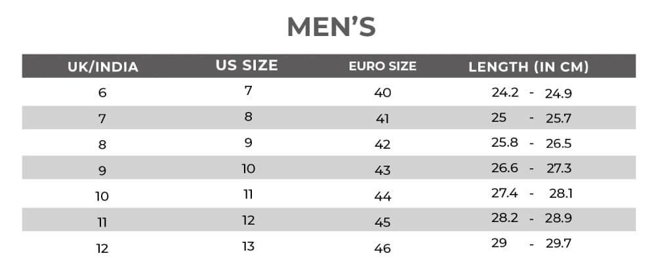Click the 27.4 - 28.1 length cell
The height and width of the screenshot is (262, 656).
531,194
